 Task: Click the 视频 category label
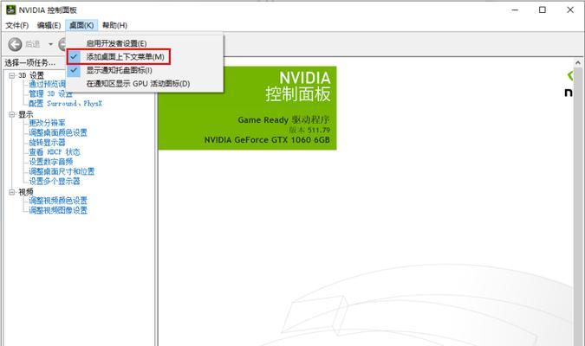click(x=26, y=192)
